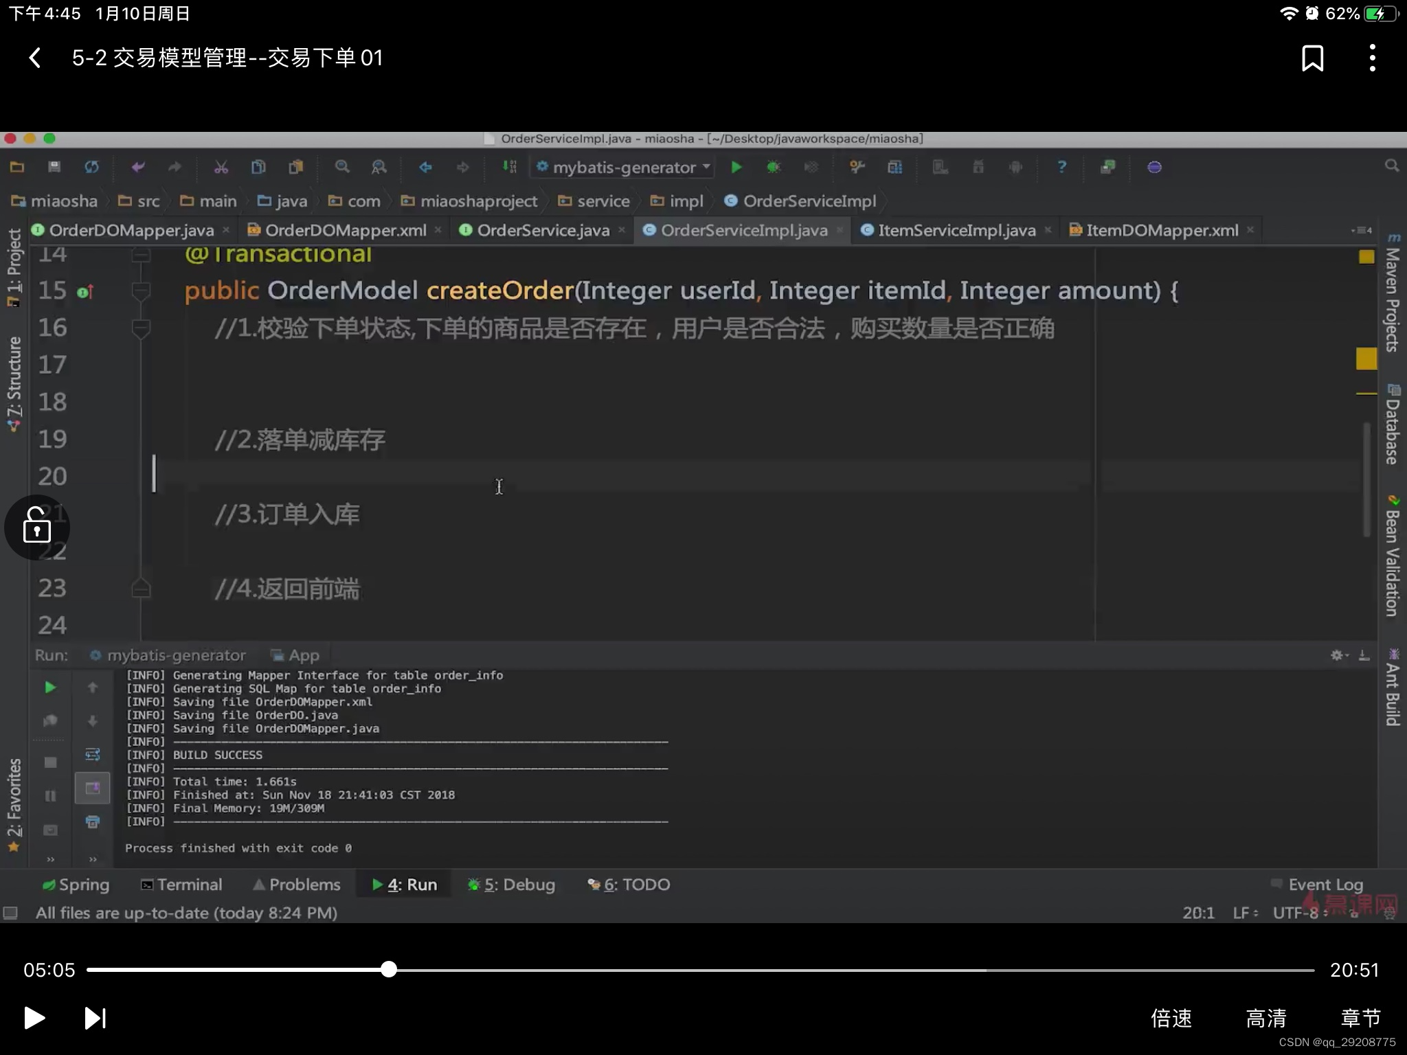
Task: Open the 高清 quality selector
Action: (x=1266, y=1018)
